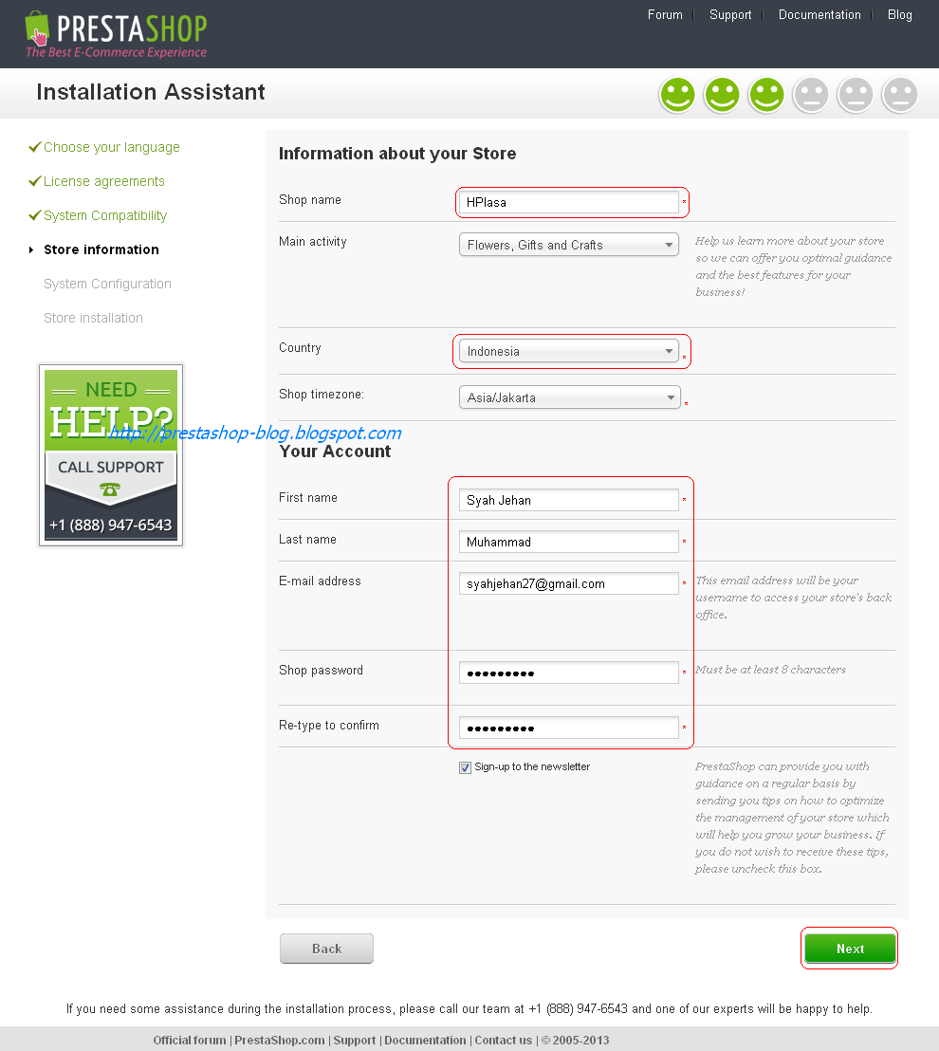Open Support link in the footer
Screen dimensions: 939x1051
(x=355, y=1041)
